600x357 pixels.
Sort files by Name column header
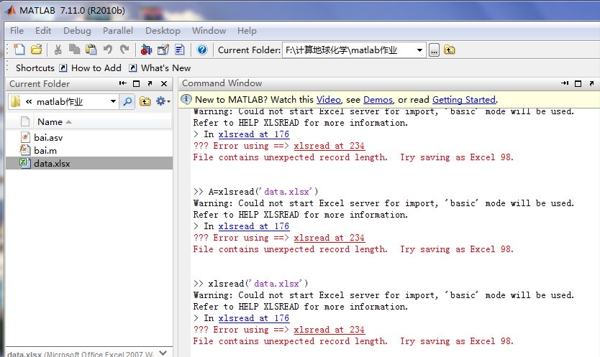[x=103, y=122]
